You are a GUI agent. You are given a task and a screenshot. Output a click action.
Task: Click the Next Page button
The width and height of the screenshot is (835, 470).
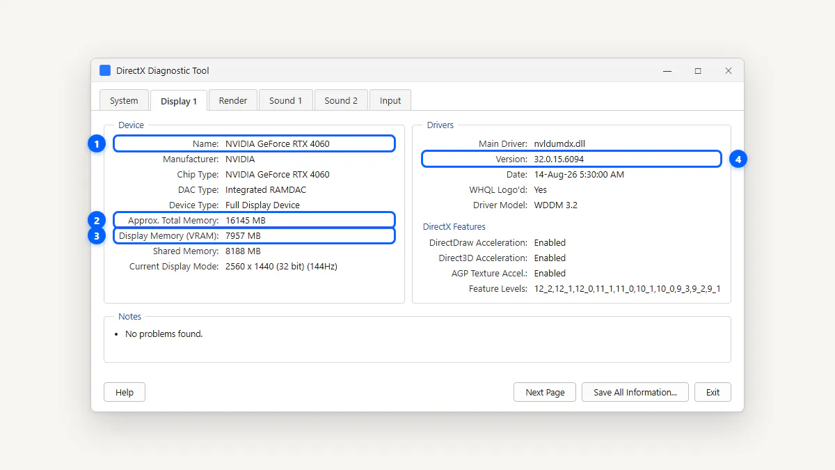[546, 392]
